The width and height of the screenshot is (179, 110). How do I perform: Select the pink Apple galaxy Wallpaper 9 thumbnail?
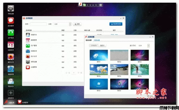140,84
